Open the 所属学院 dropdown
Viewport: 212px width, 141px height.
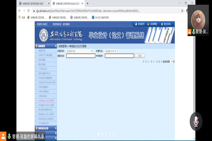(x=79, y=51)
